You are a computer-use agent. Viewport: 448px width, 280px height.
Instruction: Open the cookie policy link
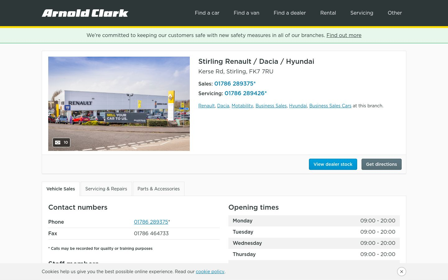coord(210,272)
